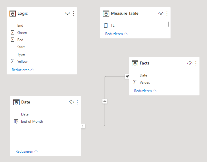This screenshot has height=162, width=207.
Task: Collapse Logic table via Reduzieren
Action: pos(23,70)
